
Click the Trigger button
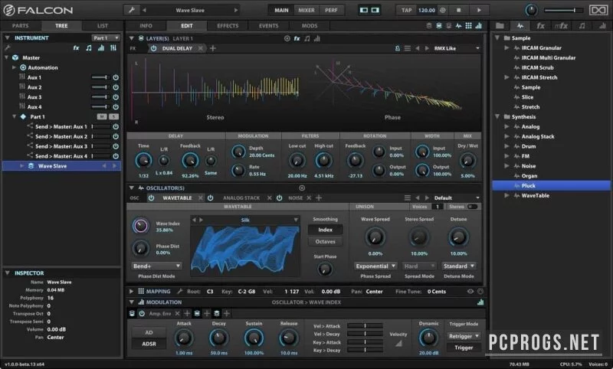click(x=464, y=348)
